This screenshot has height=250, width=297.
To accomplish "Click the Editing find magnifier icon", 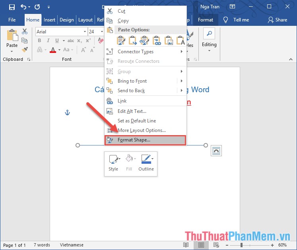I will [209, 33].
